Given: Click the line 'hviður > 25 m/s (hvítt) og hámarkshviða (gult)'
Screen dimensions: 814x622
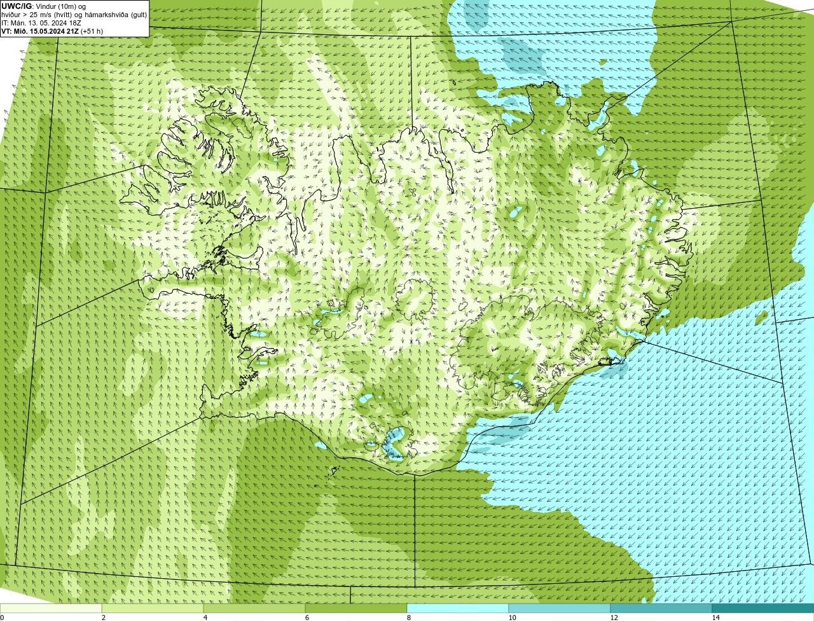Looking at the screenshot, I should (74, 15).
